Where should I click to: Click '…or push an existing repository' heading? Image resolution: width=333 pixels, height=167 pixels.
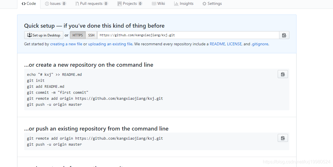pyautogui.click(x=96, y=129)
